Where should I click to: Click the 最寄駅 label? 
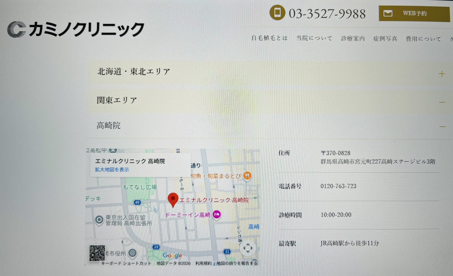coord(287,244)
